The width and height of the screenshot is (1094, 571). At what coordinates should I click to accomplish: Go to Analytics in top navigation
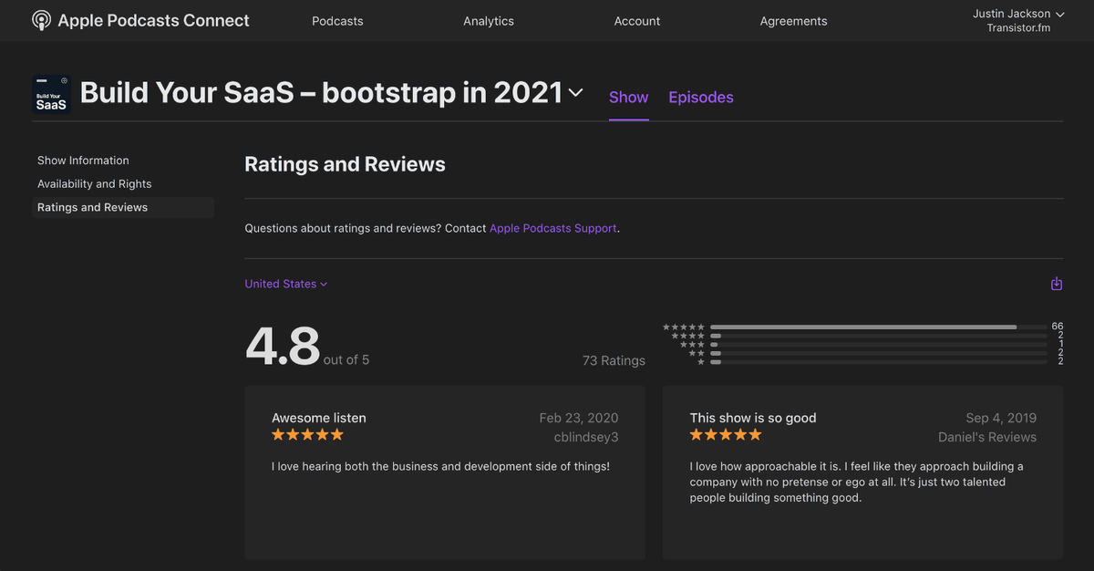[489, 21]
